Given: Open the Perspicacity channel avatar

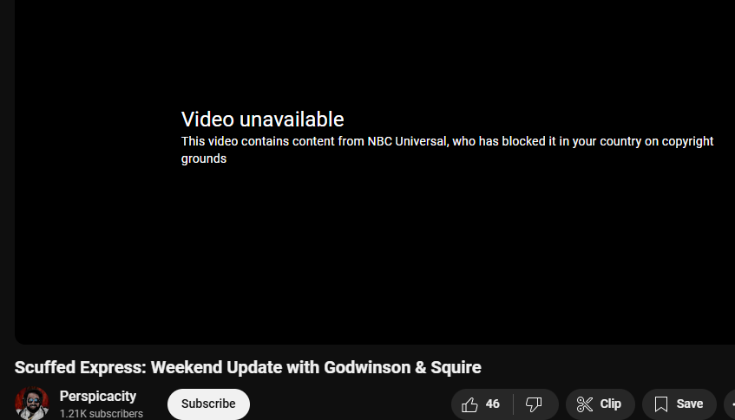Looking at the screenshot, I should [x=32, y=404].
